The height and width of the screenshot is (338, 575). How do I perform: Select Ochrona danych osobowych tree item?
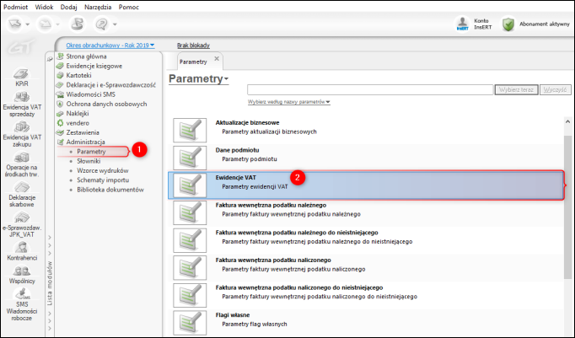tap(106, 105)
